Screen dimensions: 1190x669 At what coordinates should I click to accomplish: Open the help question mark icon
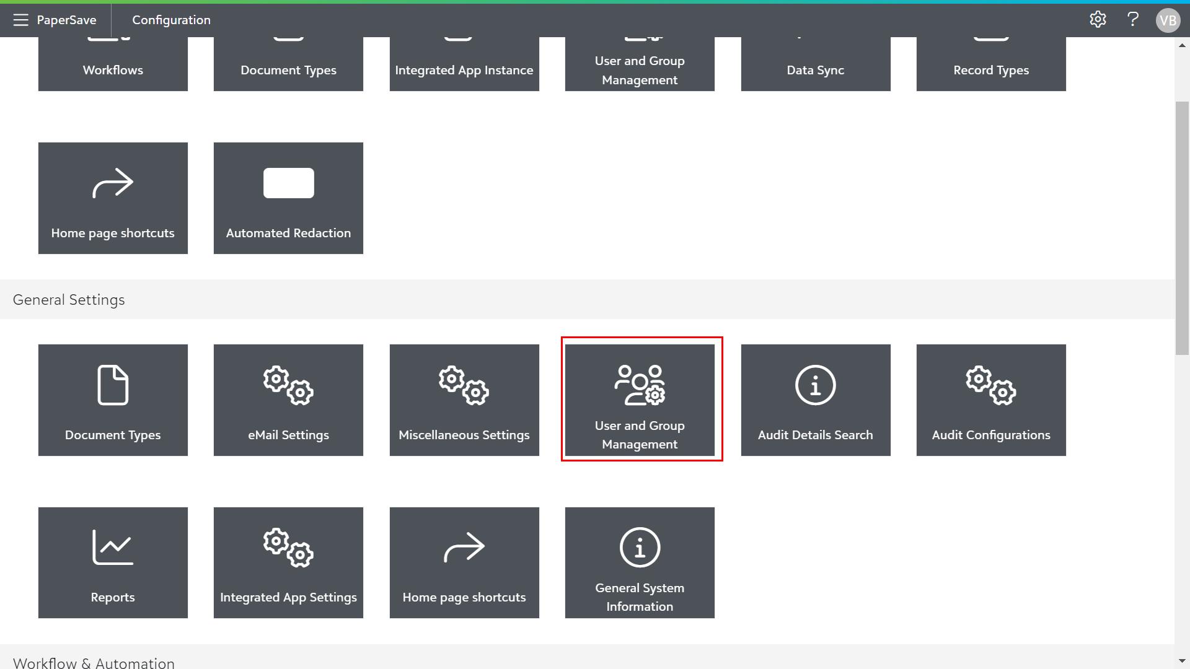pyautogui.click(x=1132, y=20)
